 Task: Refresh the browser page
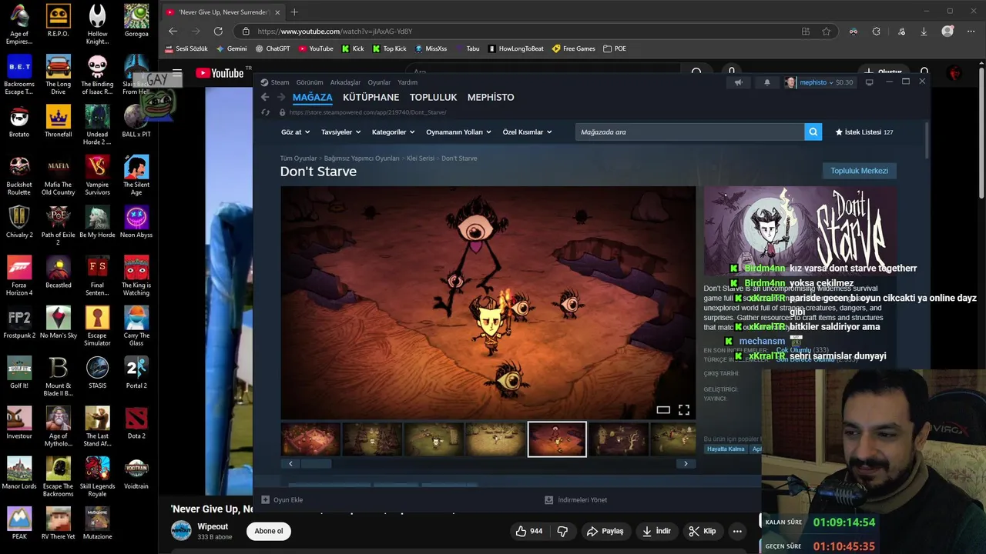218,32
